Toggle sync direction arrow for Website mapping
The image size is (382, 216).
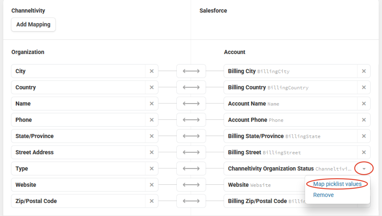[191, 185]
